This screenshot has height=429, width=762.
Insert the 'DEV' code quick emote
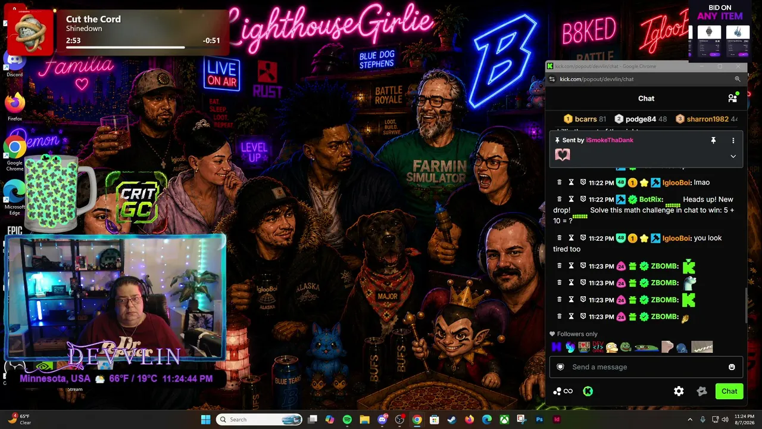(x=598, y=347)
